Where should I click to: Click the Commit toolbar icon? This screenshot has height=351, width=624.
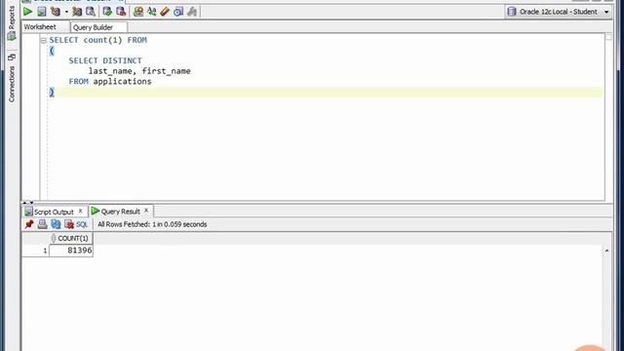tap(107, 12)
